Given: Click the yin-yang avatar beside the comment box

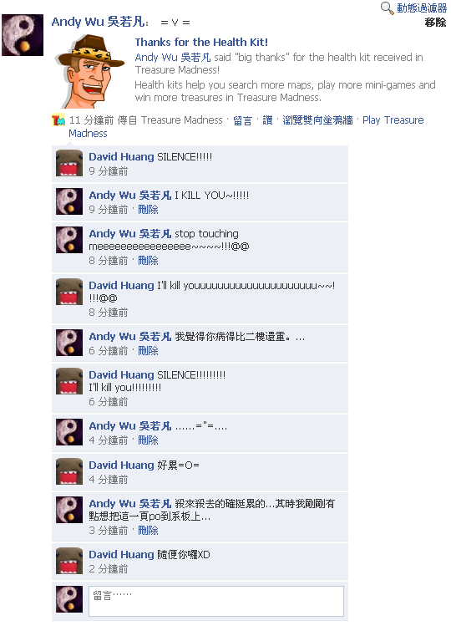Looking at the screenshot, I should (69, 599).
